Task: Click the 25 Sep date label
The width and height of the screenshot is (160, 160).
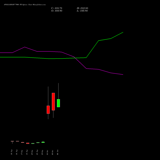Action: pos(32,152)
